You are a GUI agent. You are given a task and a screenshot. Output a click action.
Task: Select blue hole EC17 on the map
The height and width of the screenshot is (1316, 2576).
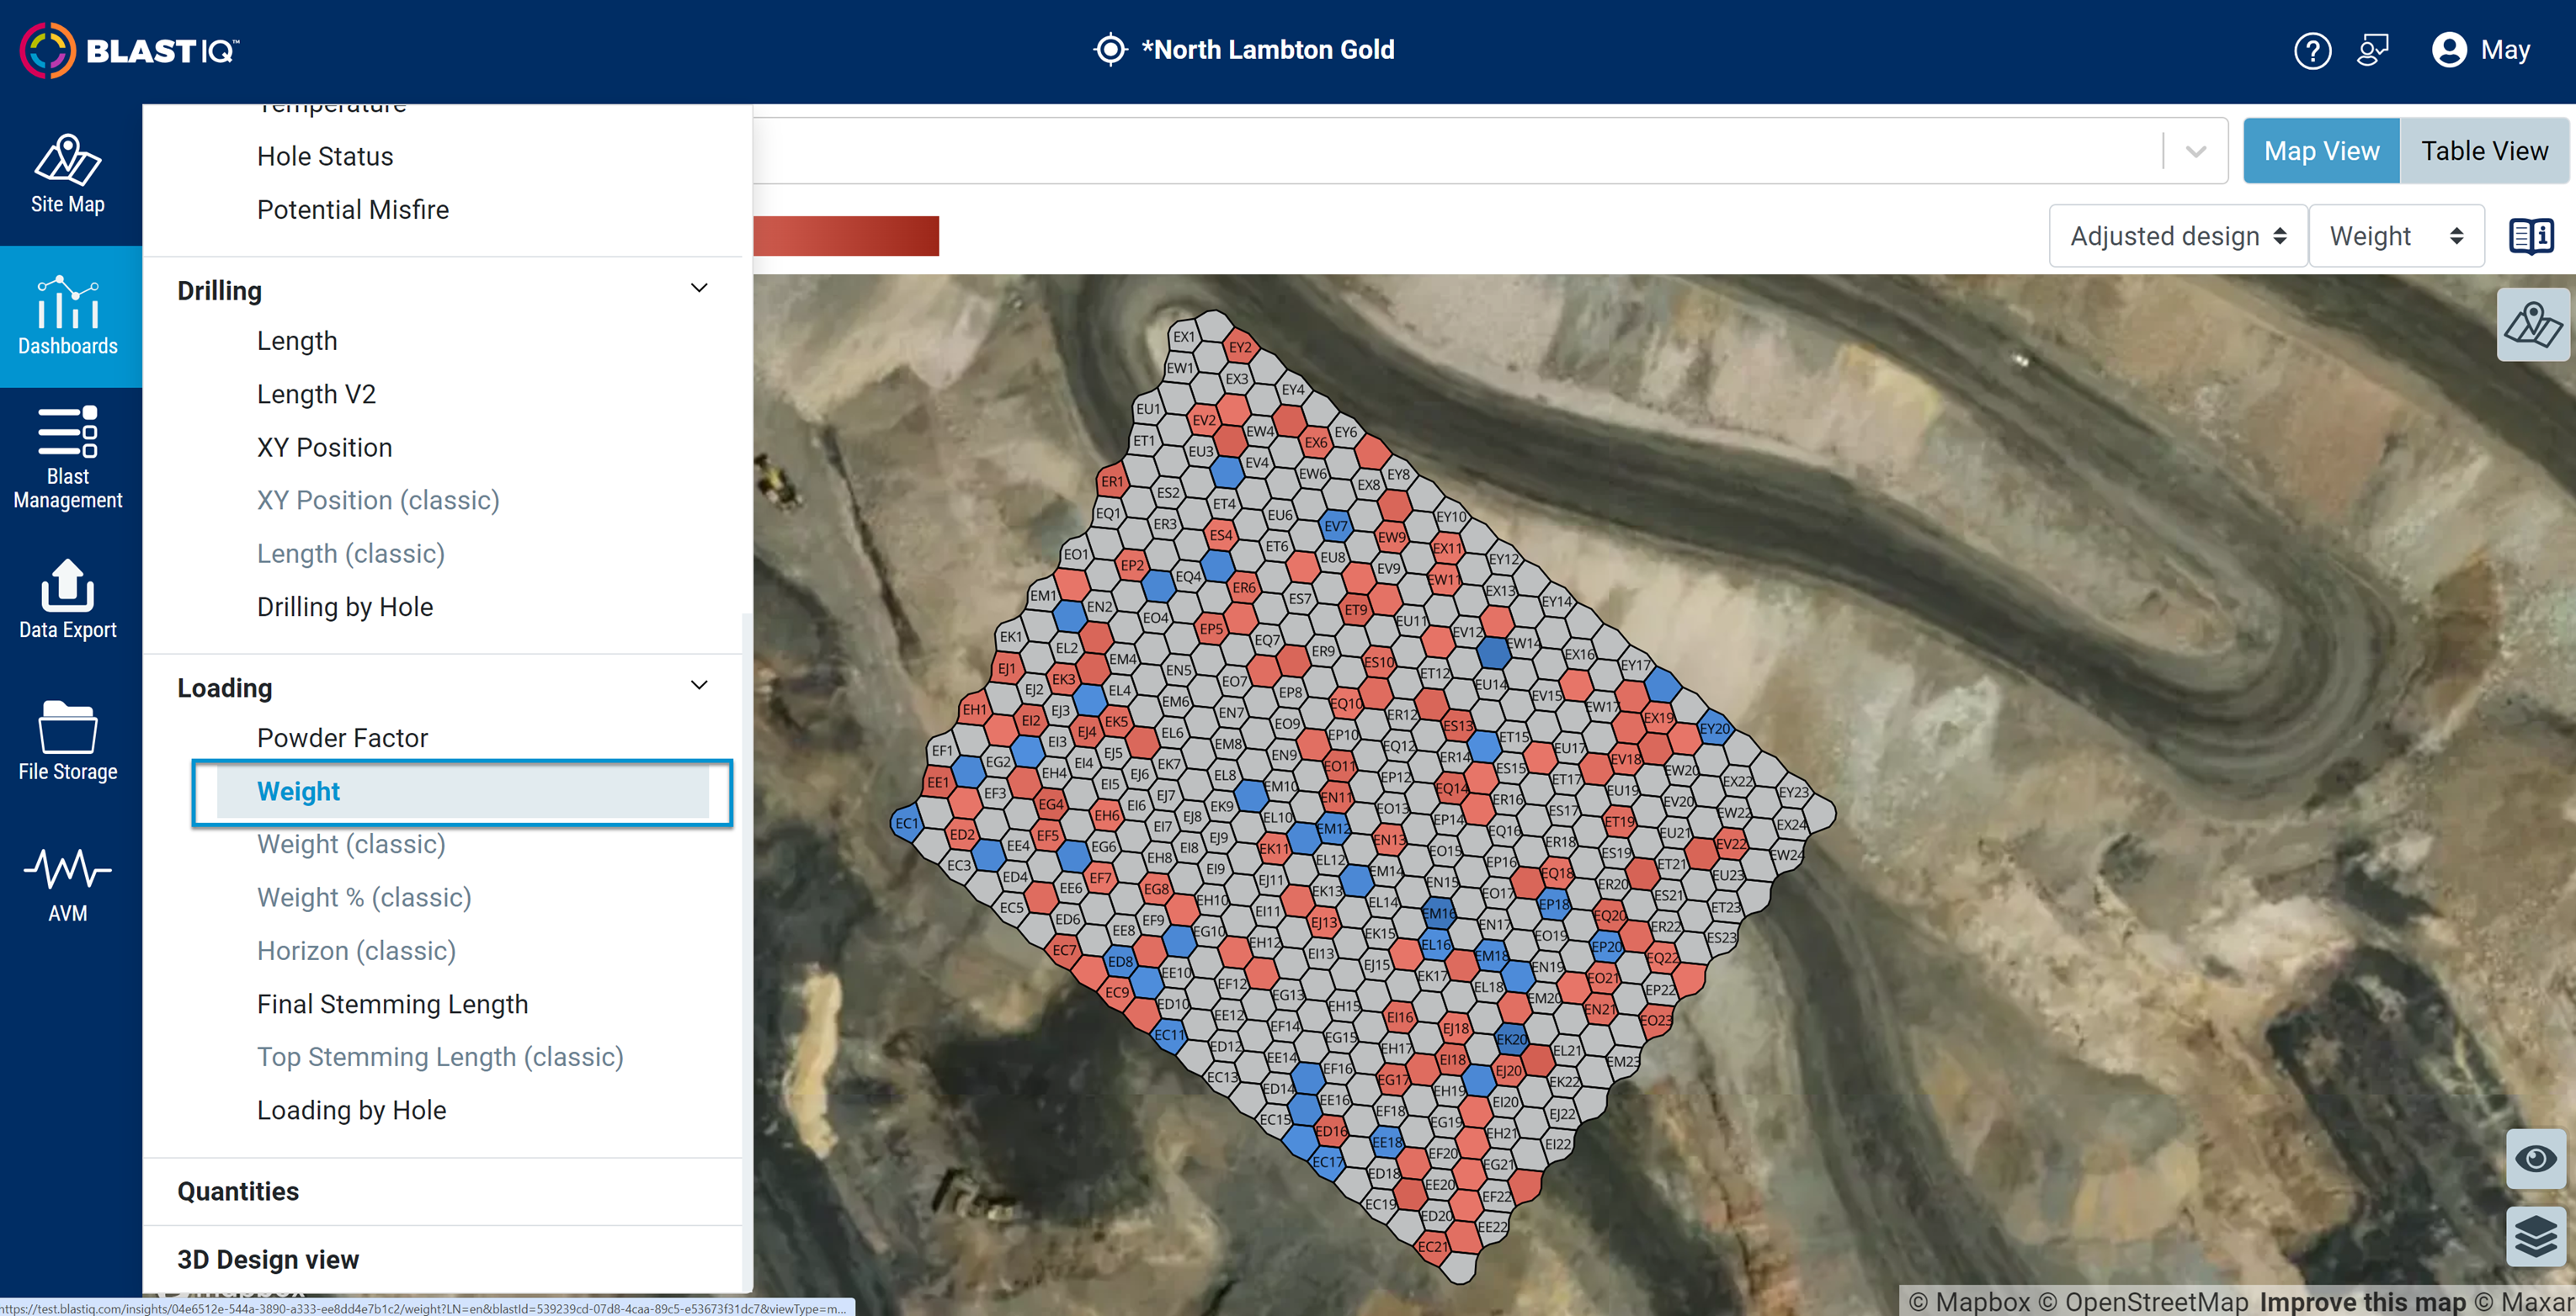pyautogui.click(x=1326, y=1162)
